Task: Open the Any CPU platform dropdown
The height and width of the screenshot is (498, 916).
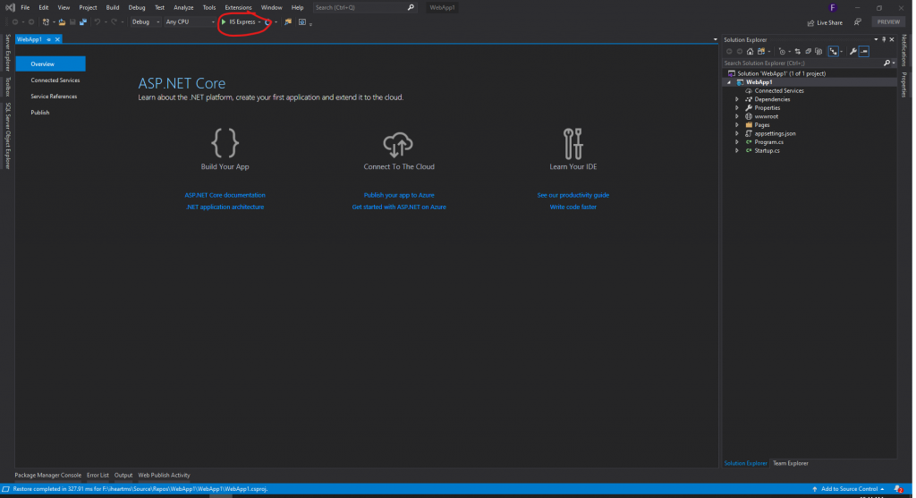Action: [191, 22]
